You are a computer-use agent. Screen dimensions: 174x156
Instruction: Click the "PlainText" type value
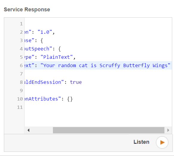click(57, 57)
